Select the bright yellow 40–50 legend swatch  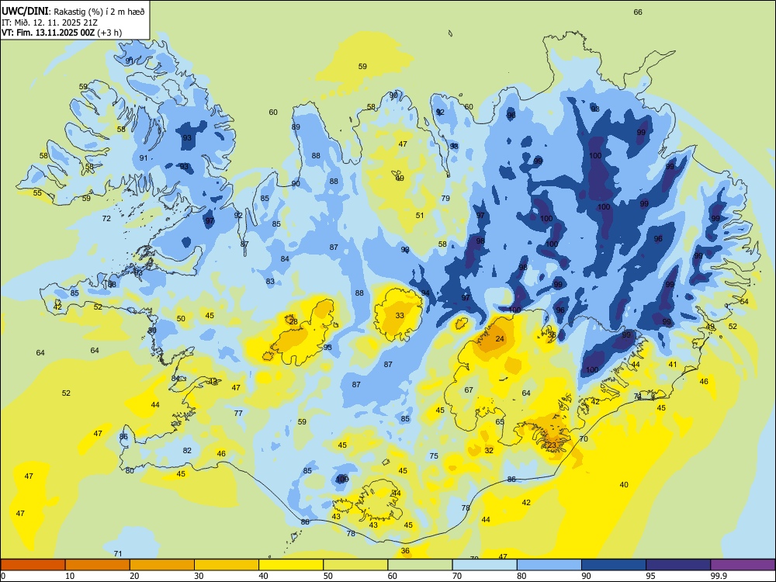291,565
